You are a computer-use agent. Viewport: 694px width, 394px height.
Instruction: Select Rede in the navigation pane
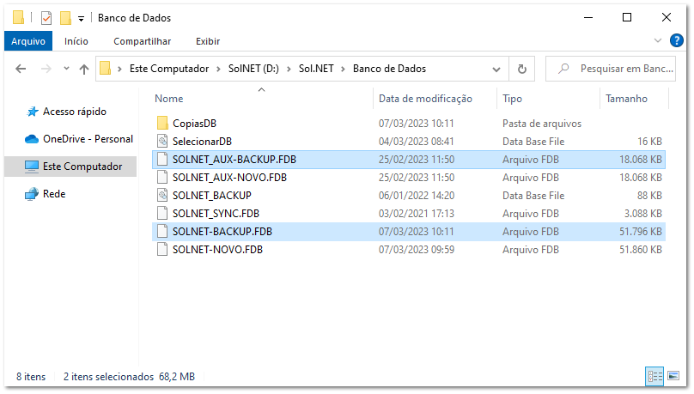(x=54, y=194)
